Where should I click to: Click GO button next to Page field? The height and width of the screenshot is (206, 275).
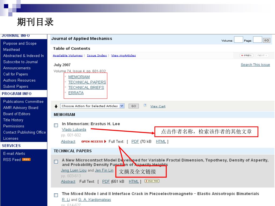267,40
